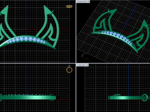Click the Perspective viewport label
Screen dimensions: 150x112
[82, 2]
